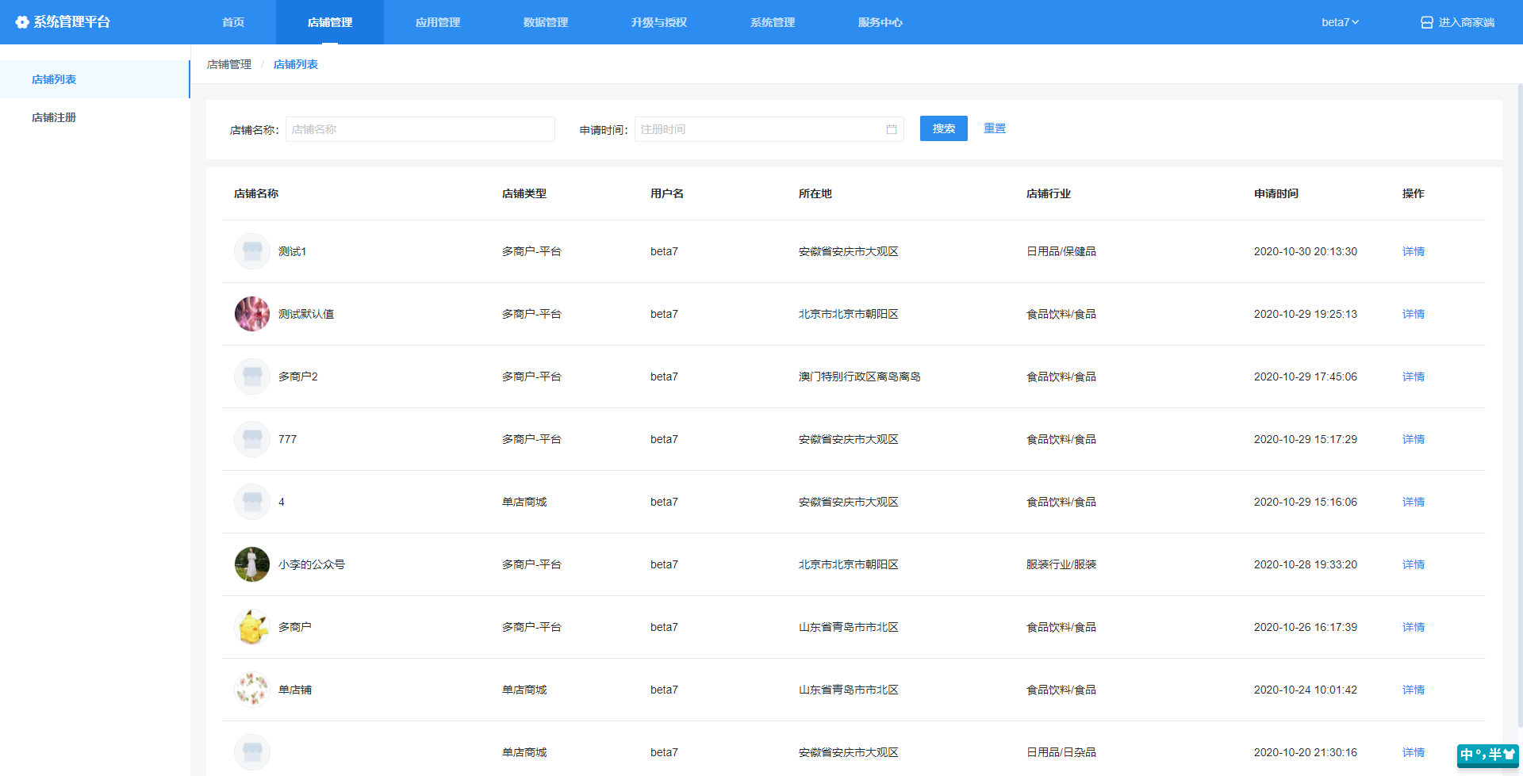This screenshot has height=776, width=1523.
Task: Click the industry cell 日用品/日杂品
Action: point(1061,752)
